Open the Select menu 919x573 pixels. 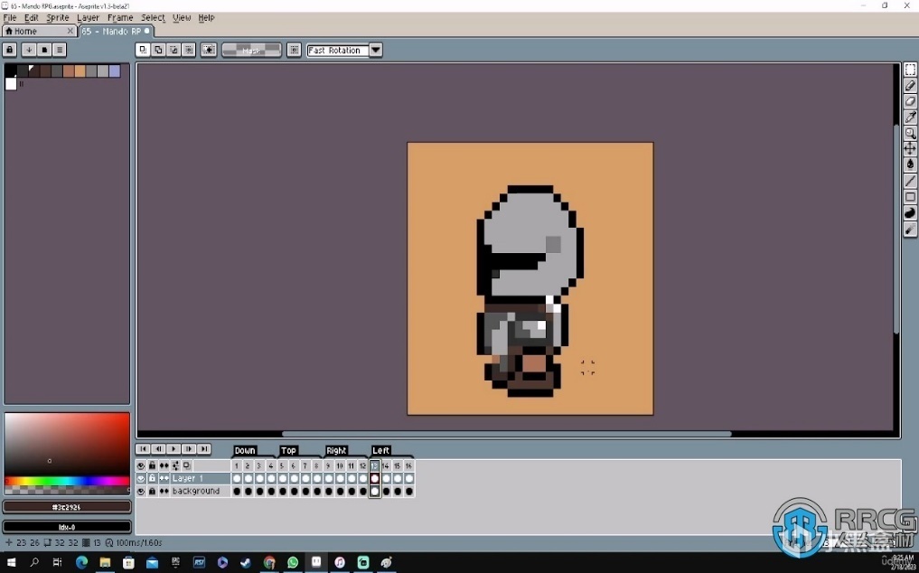click(153, 17)
